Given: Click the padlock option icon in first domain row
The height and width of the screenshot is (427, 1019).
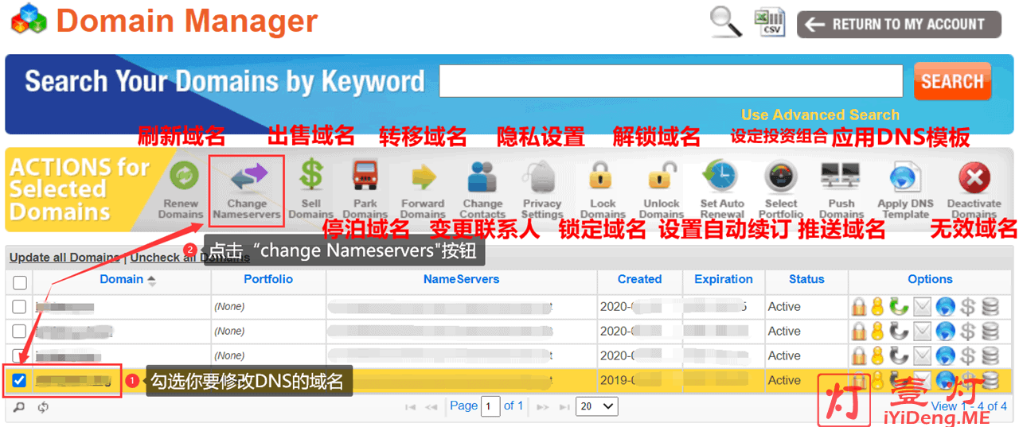Looking at the screenshot, I should click(859, 307).
